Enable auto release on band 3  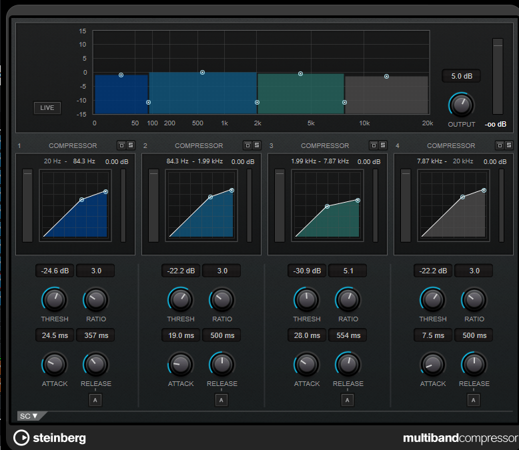(x=348, y=400)
